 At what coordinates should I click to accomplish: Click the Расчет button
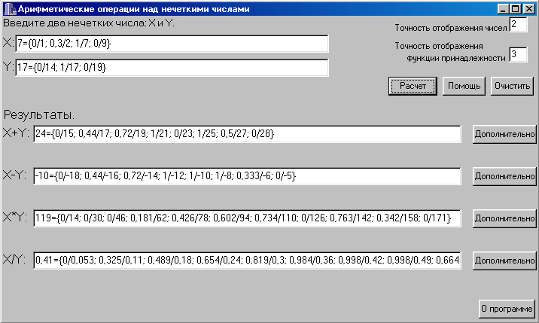tap(413, 86)
